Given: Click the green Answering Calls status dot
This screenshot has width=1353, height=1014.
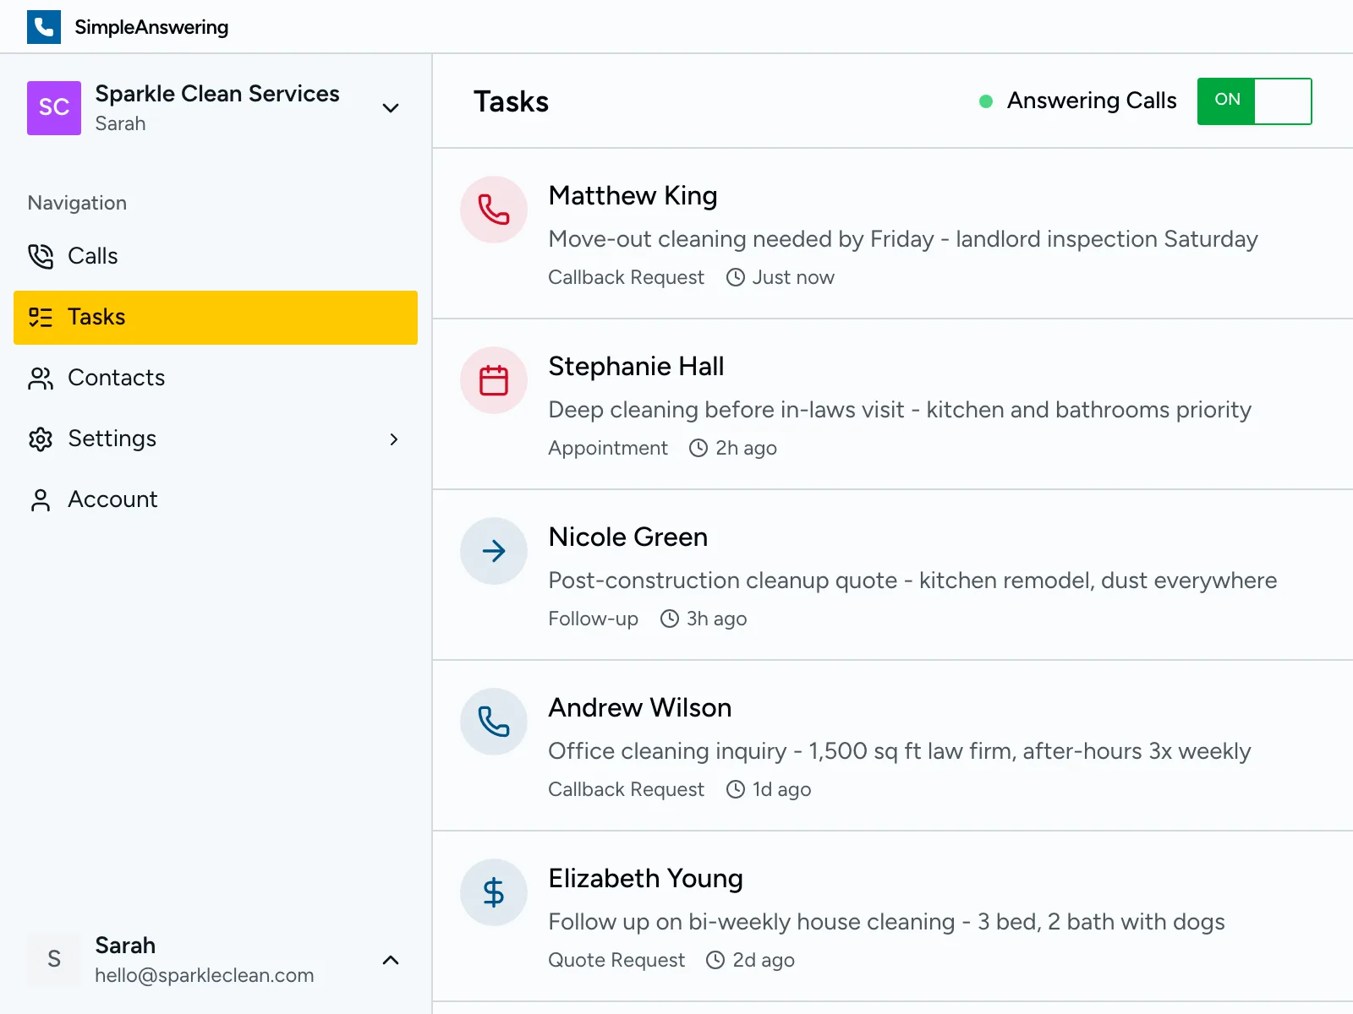Looking at the screenshot, I should [x=986, y=101].
